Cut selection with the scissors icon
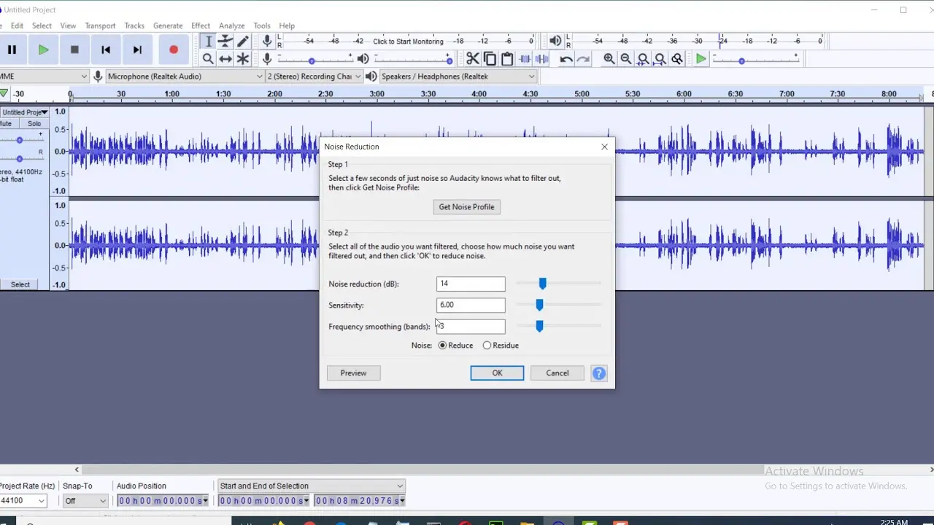Screen dimensions: 934x525 click(x=473, y=59)
